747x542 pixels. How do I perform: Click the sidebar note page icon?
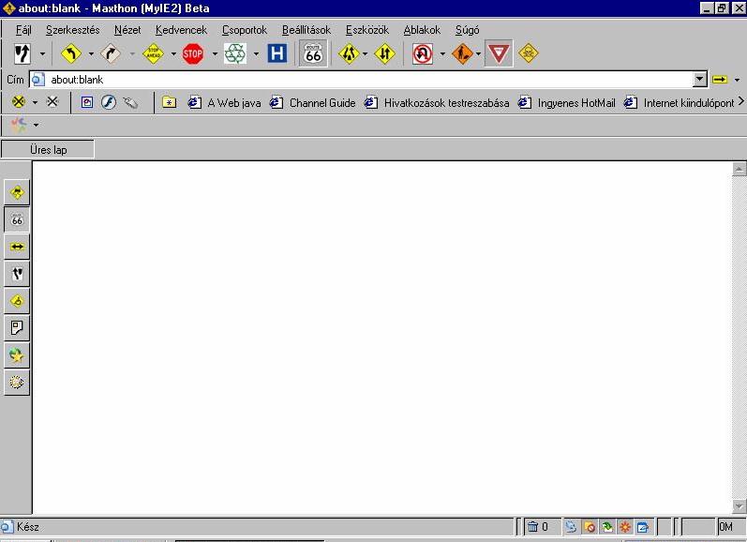click(17, 328)
